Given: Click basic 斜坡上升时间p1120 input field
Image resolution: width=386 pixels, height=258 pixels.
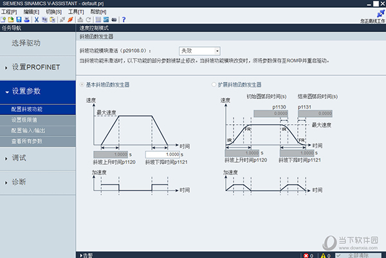Looking at the screenshot, I should (x=111, y=154).
